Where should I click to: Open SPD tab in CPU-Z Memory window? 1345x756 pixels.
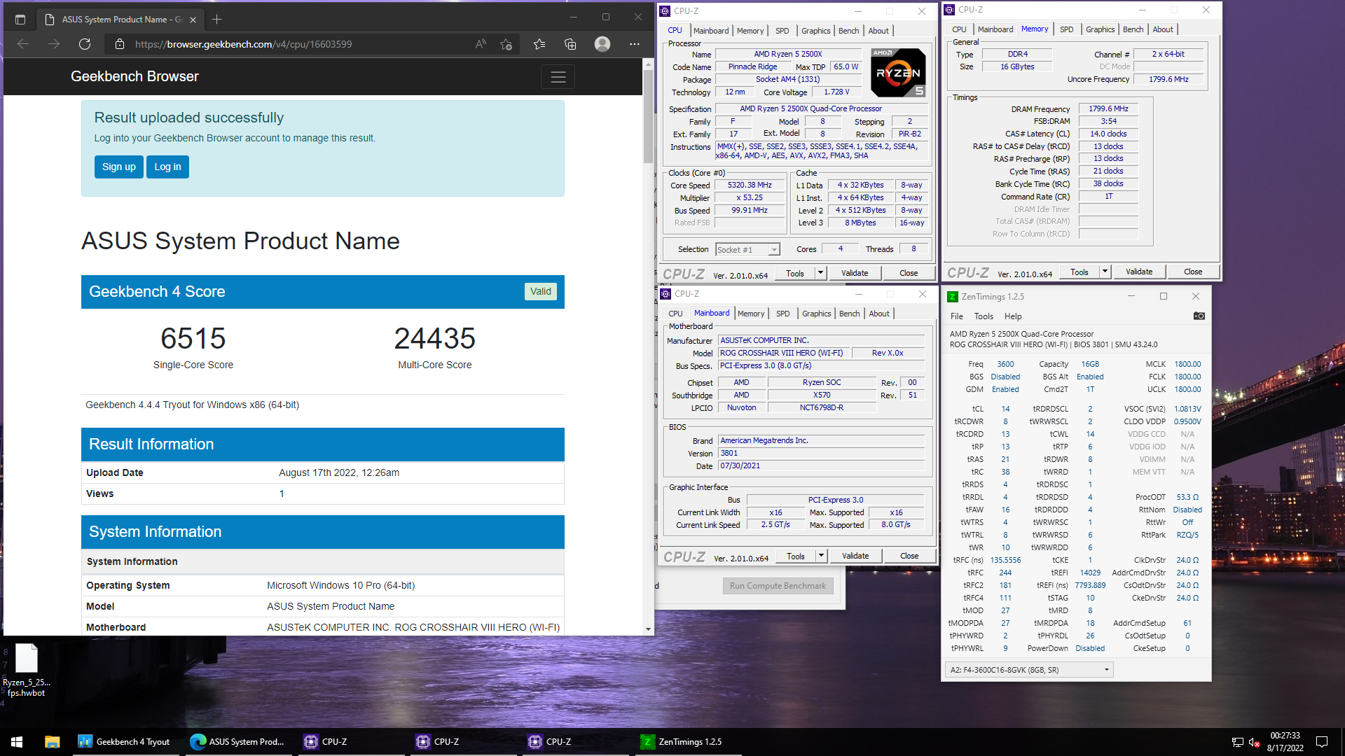[1066, 29]
